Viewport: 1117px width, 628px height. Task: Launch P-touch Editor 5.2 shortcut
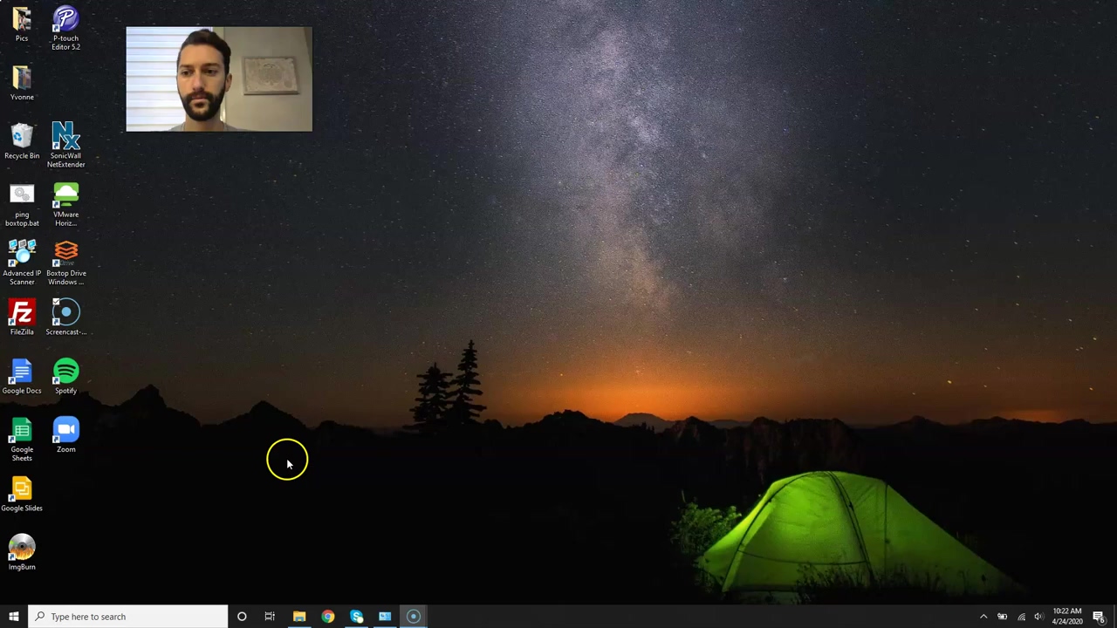[x=65, y=27]
